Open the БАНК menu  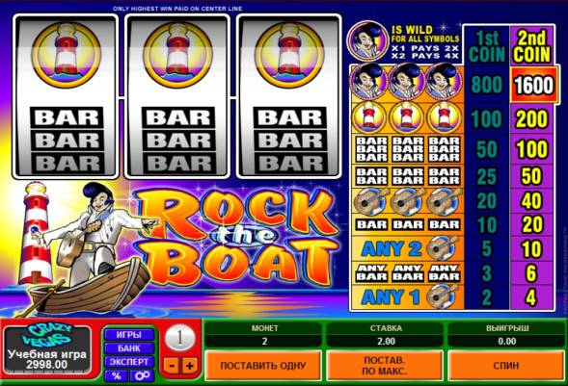tap(129, 348)
